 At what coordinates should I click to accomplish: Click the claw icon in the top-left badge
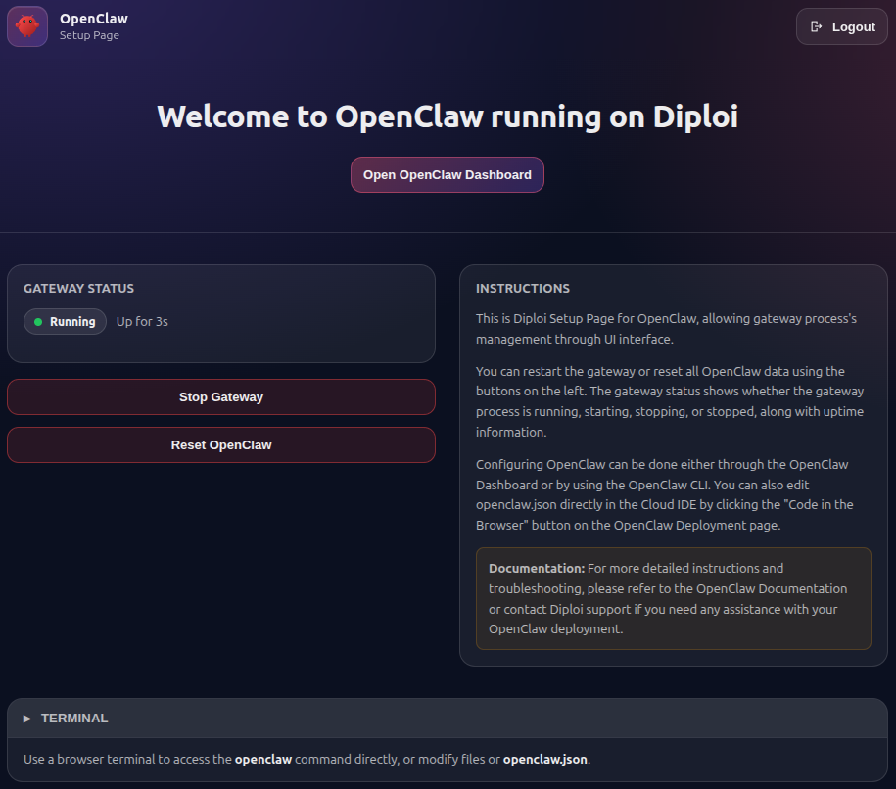click(x=26, y=25)
